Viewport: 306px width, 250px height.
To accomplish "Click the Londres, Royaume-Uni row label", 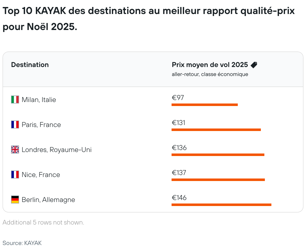I will (57, 150).
